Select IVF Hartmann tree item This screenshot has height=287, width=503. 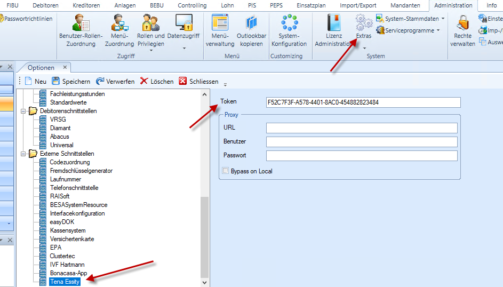click(67, 265)
